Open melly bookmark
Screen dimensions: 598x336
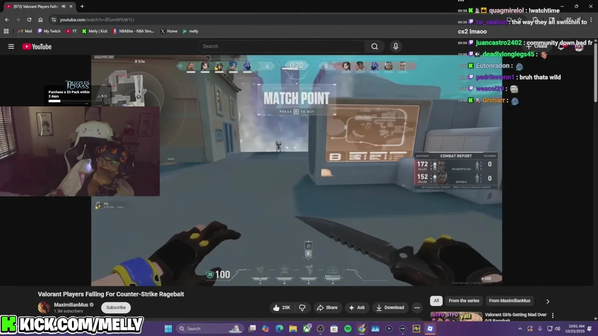tap(191, 31)
